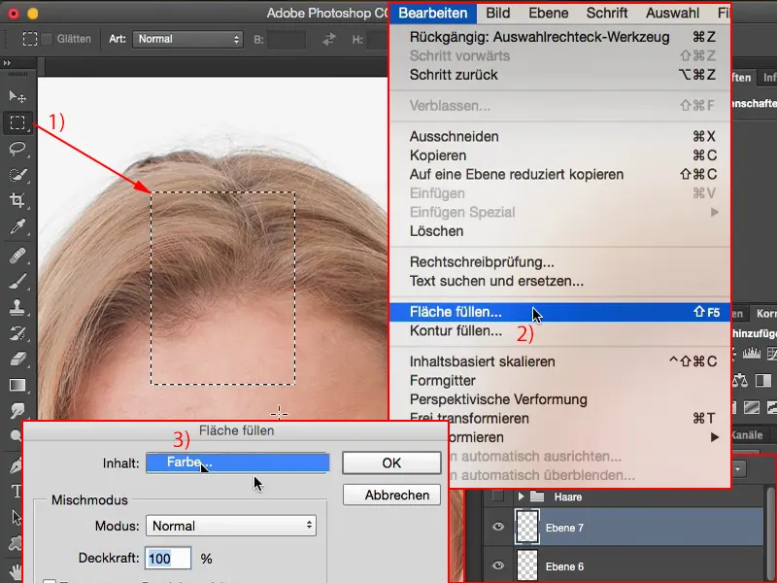The image size is (777, 583).
Task: Hide layer Ebene 6 via eye icon
Action: pyautogui.click(x=498, y=566)
